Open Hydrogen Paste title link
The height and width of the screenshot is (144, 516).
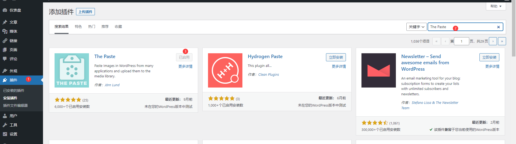pos(265,56)
